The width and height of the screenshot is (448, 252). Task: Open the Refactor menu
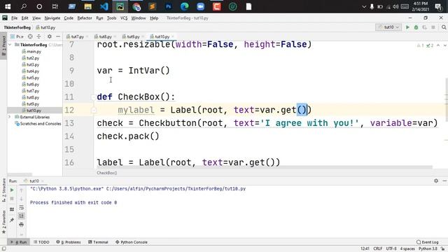(x=85, y=18)
